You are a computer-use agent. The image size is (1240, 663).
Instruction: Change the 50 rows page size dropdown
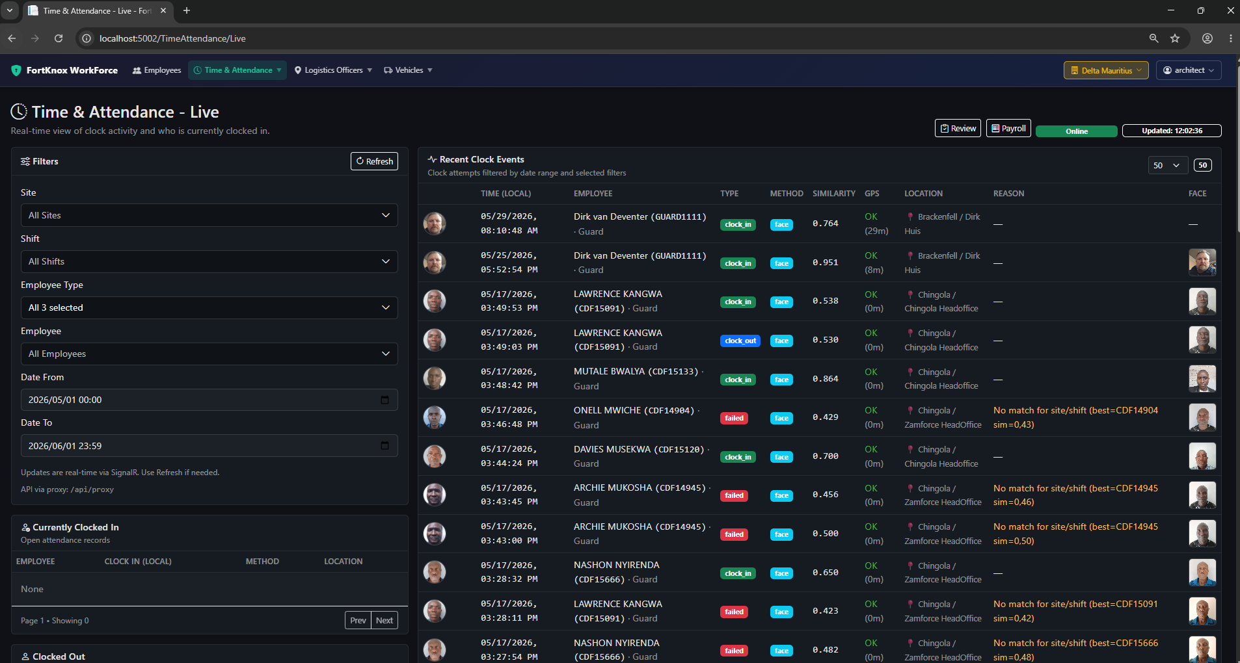tap(1168, 165)
